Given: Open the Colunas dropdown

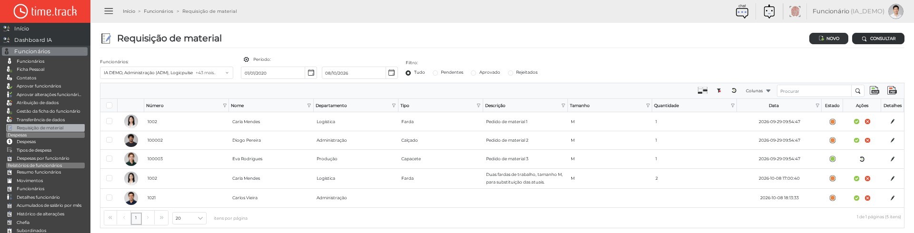Looking at the screenshot, I should tap(758, 91).
